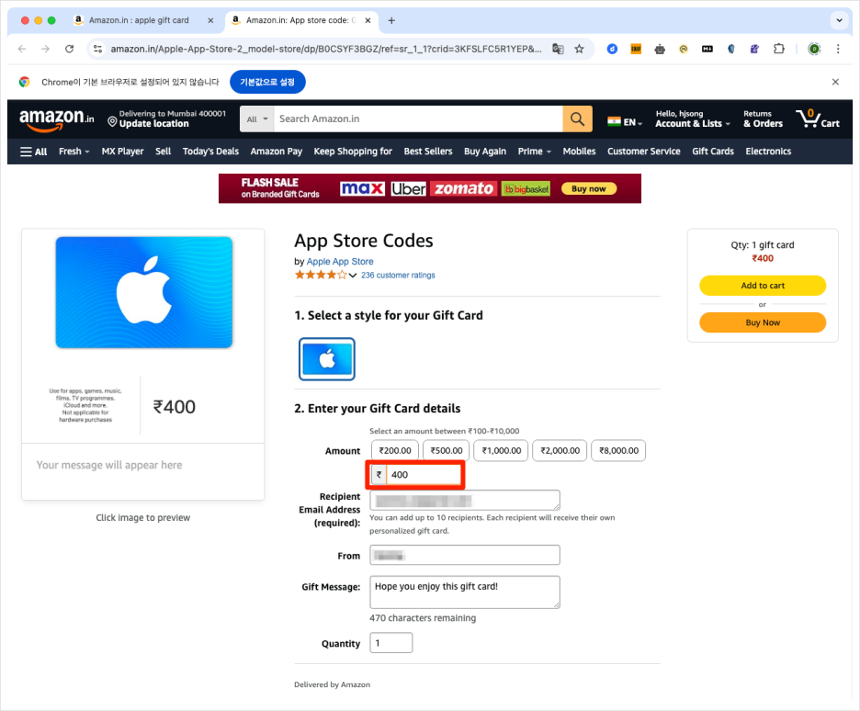Click Add to cart
The width and height of the screenshot is (860, 711).
tap(763, 286)
